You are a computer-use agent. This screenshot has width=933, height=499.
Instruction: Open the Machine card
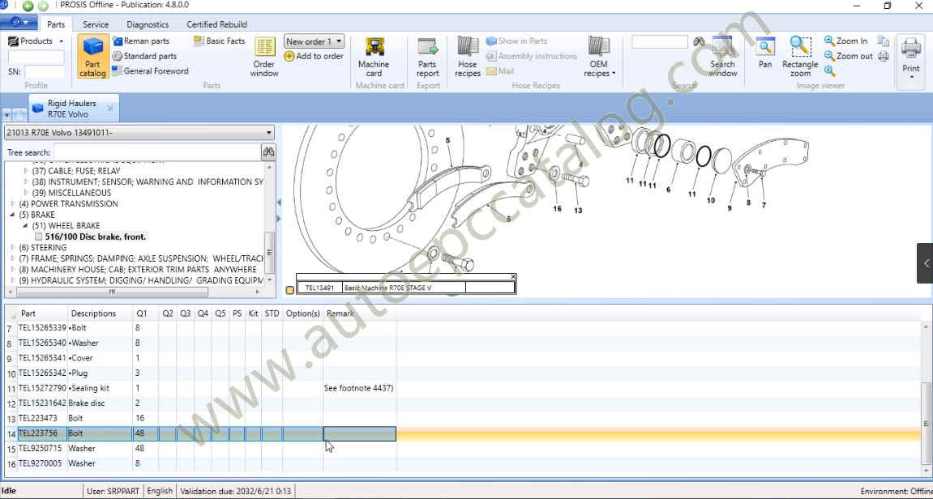coord(374,57)
